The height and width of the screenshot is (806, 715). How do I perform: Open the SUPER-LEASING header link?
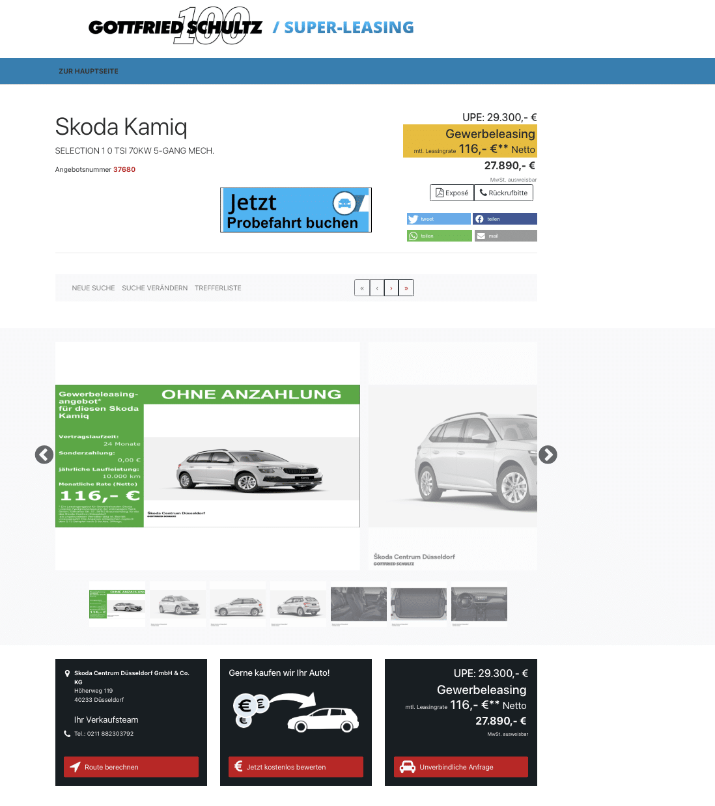point(343,27)
